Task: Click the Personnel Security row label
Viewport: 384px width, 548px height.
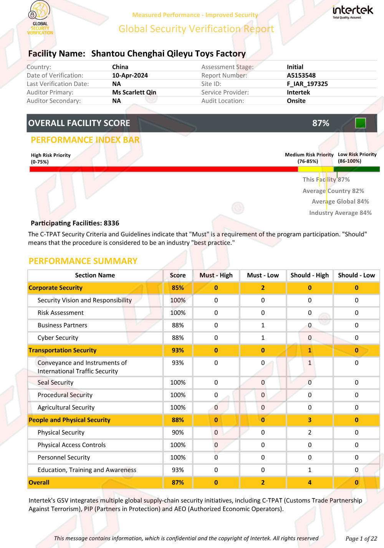Action: point(64,457)
